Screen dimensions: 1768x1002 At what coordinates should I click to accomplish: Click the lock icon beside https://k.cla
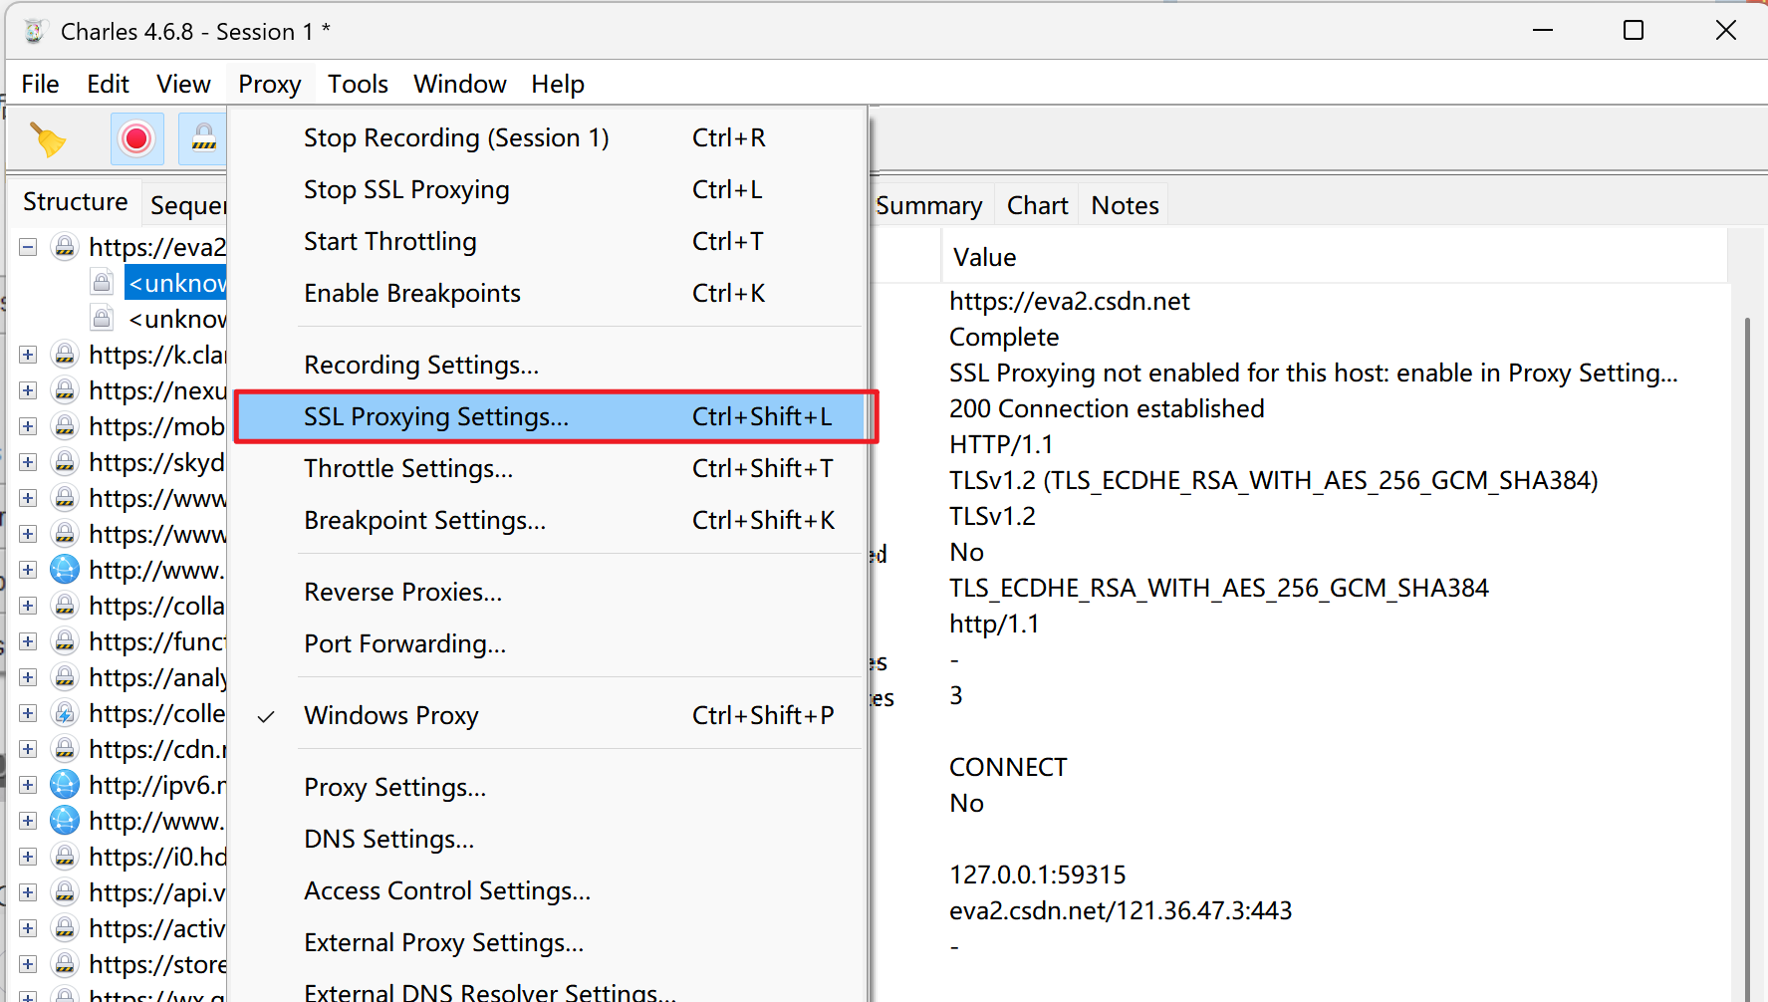coord(65,355)
